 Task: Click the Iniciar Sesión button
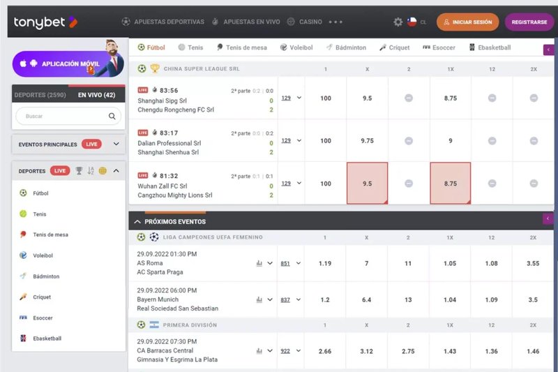click(x=467, y=22)
